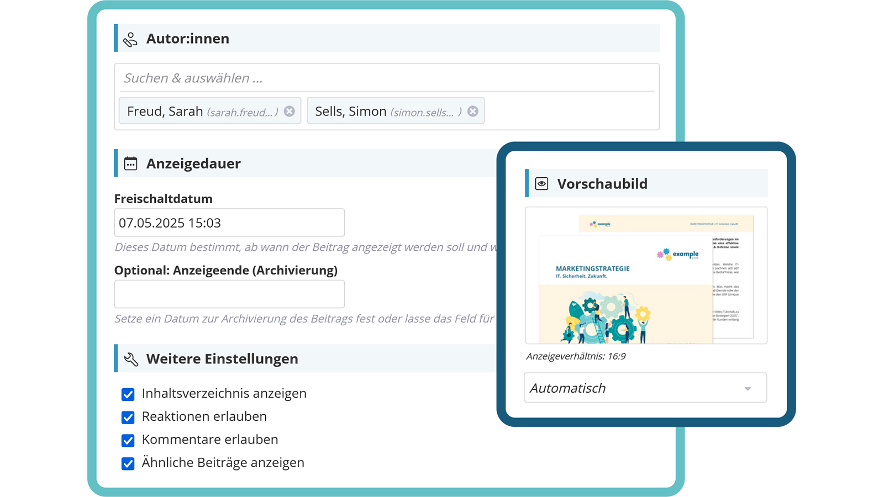The height and width of the screenshot is (497, 884).
Task: Focus the Suchen & auswählen author search field
Action: click(387, 78)
